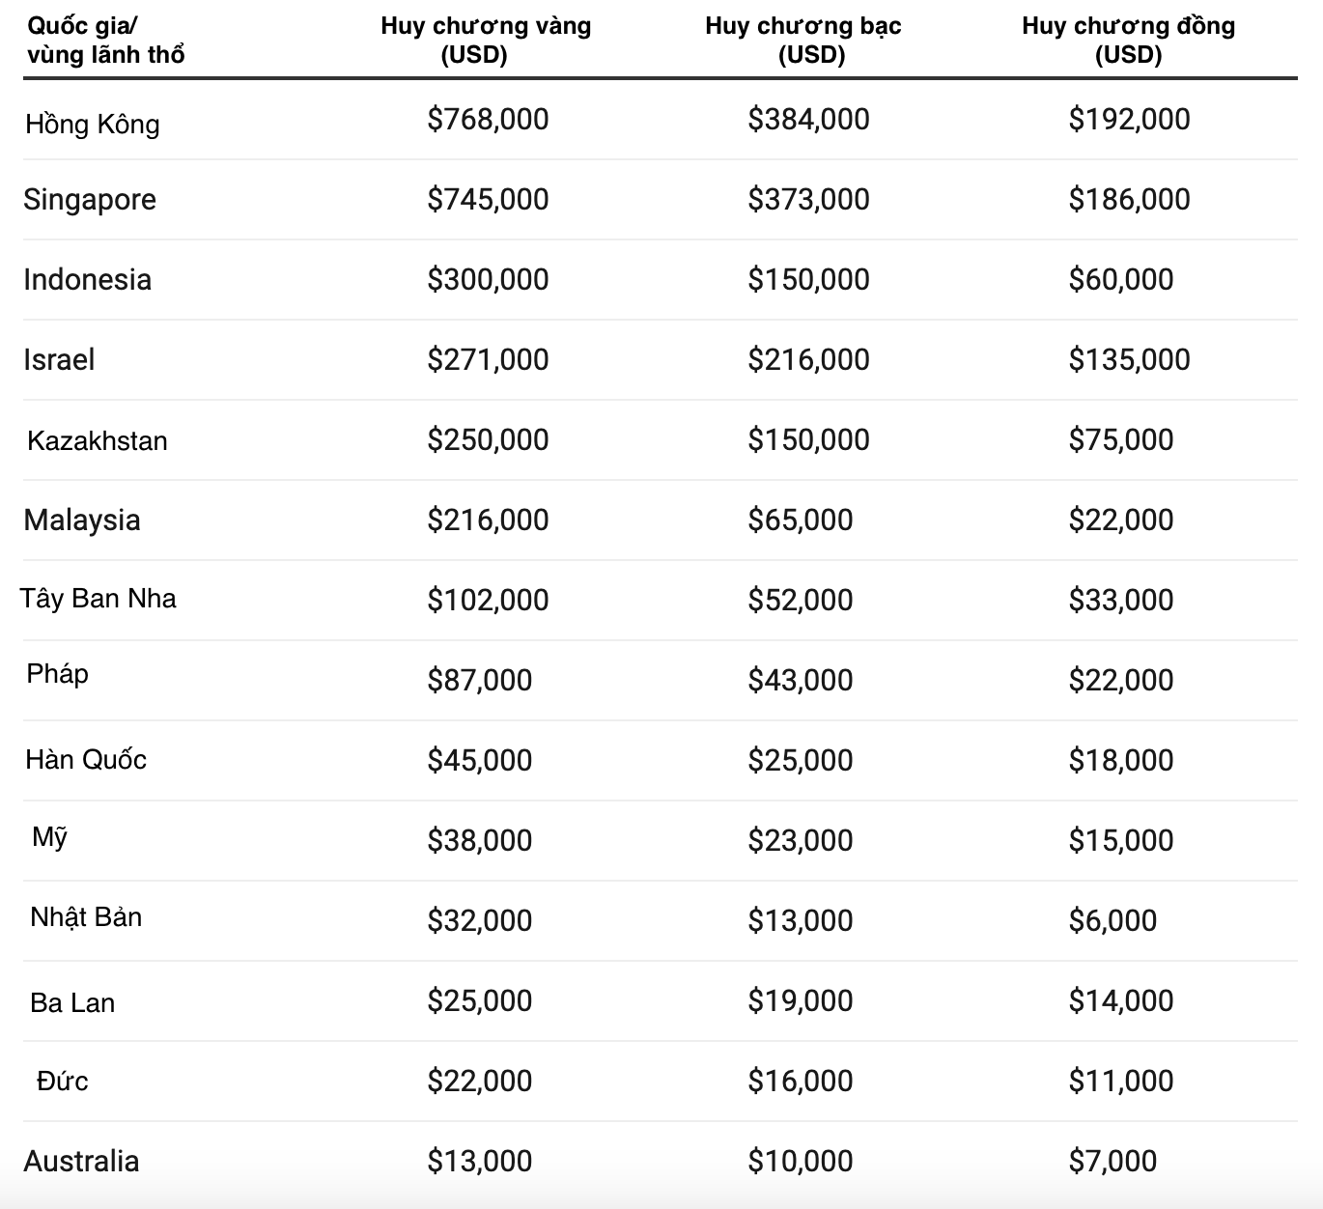1323x1209 pixels.
Task: Click Singapore gold medal value $745,000
Action: point(488,199)
